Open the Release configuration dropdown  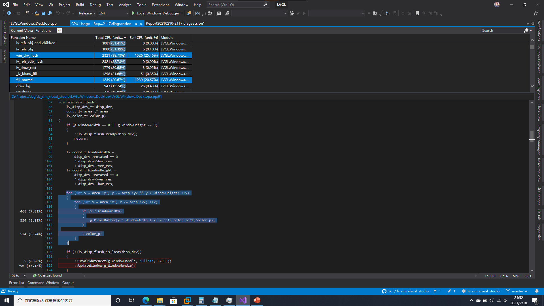point(87,13)
